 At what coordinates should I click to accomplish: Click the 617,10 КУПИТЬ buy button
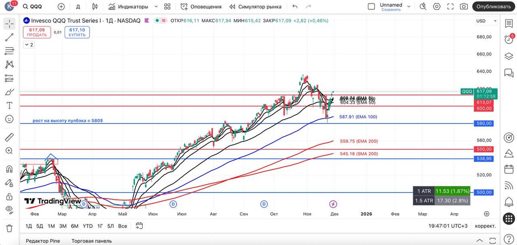(77, 32)
